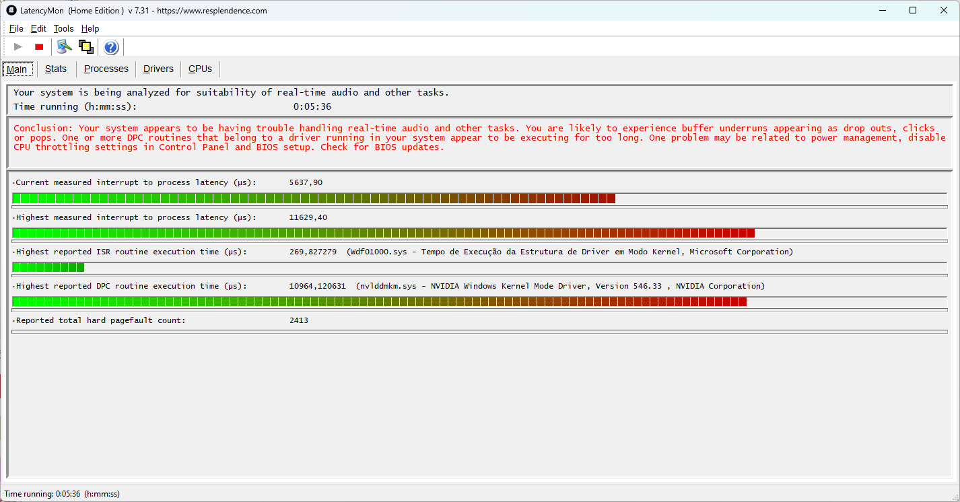Viewport: 960px width, 502px height.
Task: Select the Main tab
Action: tap(17, 69)
